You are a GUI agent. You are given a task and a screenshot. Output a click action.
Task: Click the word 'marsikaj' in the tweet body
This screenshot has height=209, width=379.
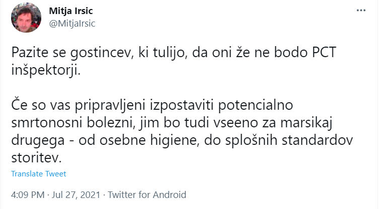coord(307,123)
